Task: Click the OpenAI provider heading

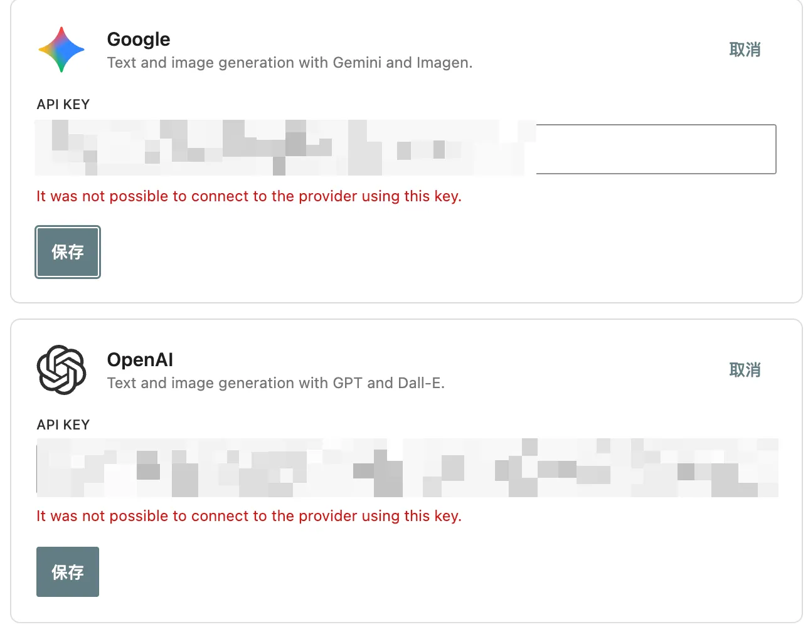Action: [140, 360]
